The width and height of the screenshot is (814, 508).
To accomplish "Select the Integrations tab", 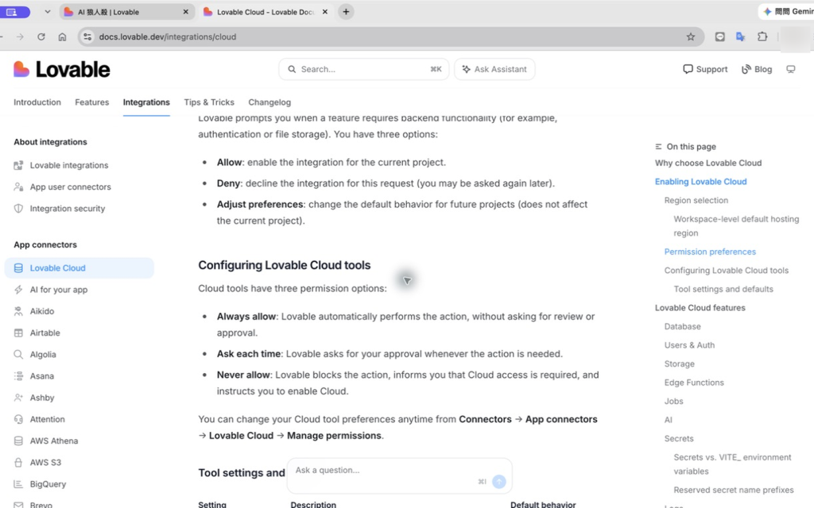I will point(146,102).
